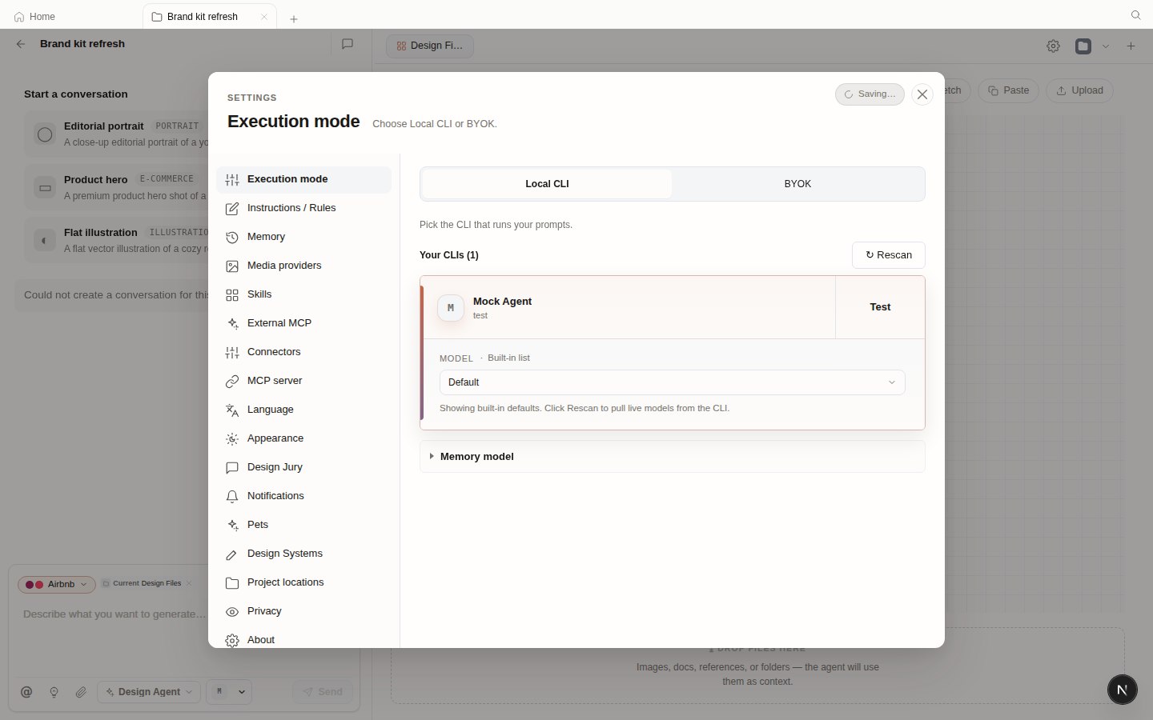Click the Home tab
1153x720 pixels.
(35, 17)
